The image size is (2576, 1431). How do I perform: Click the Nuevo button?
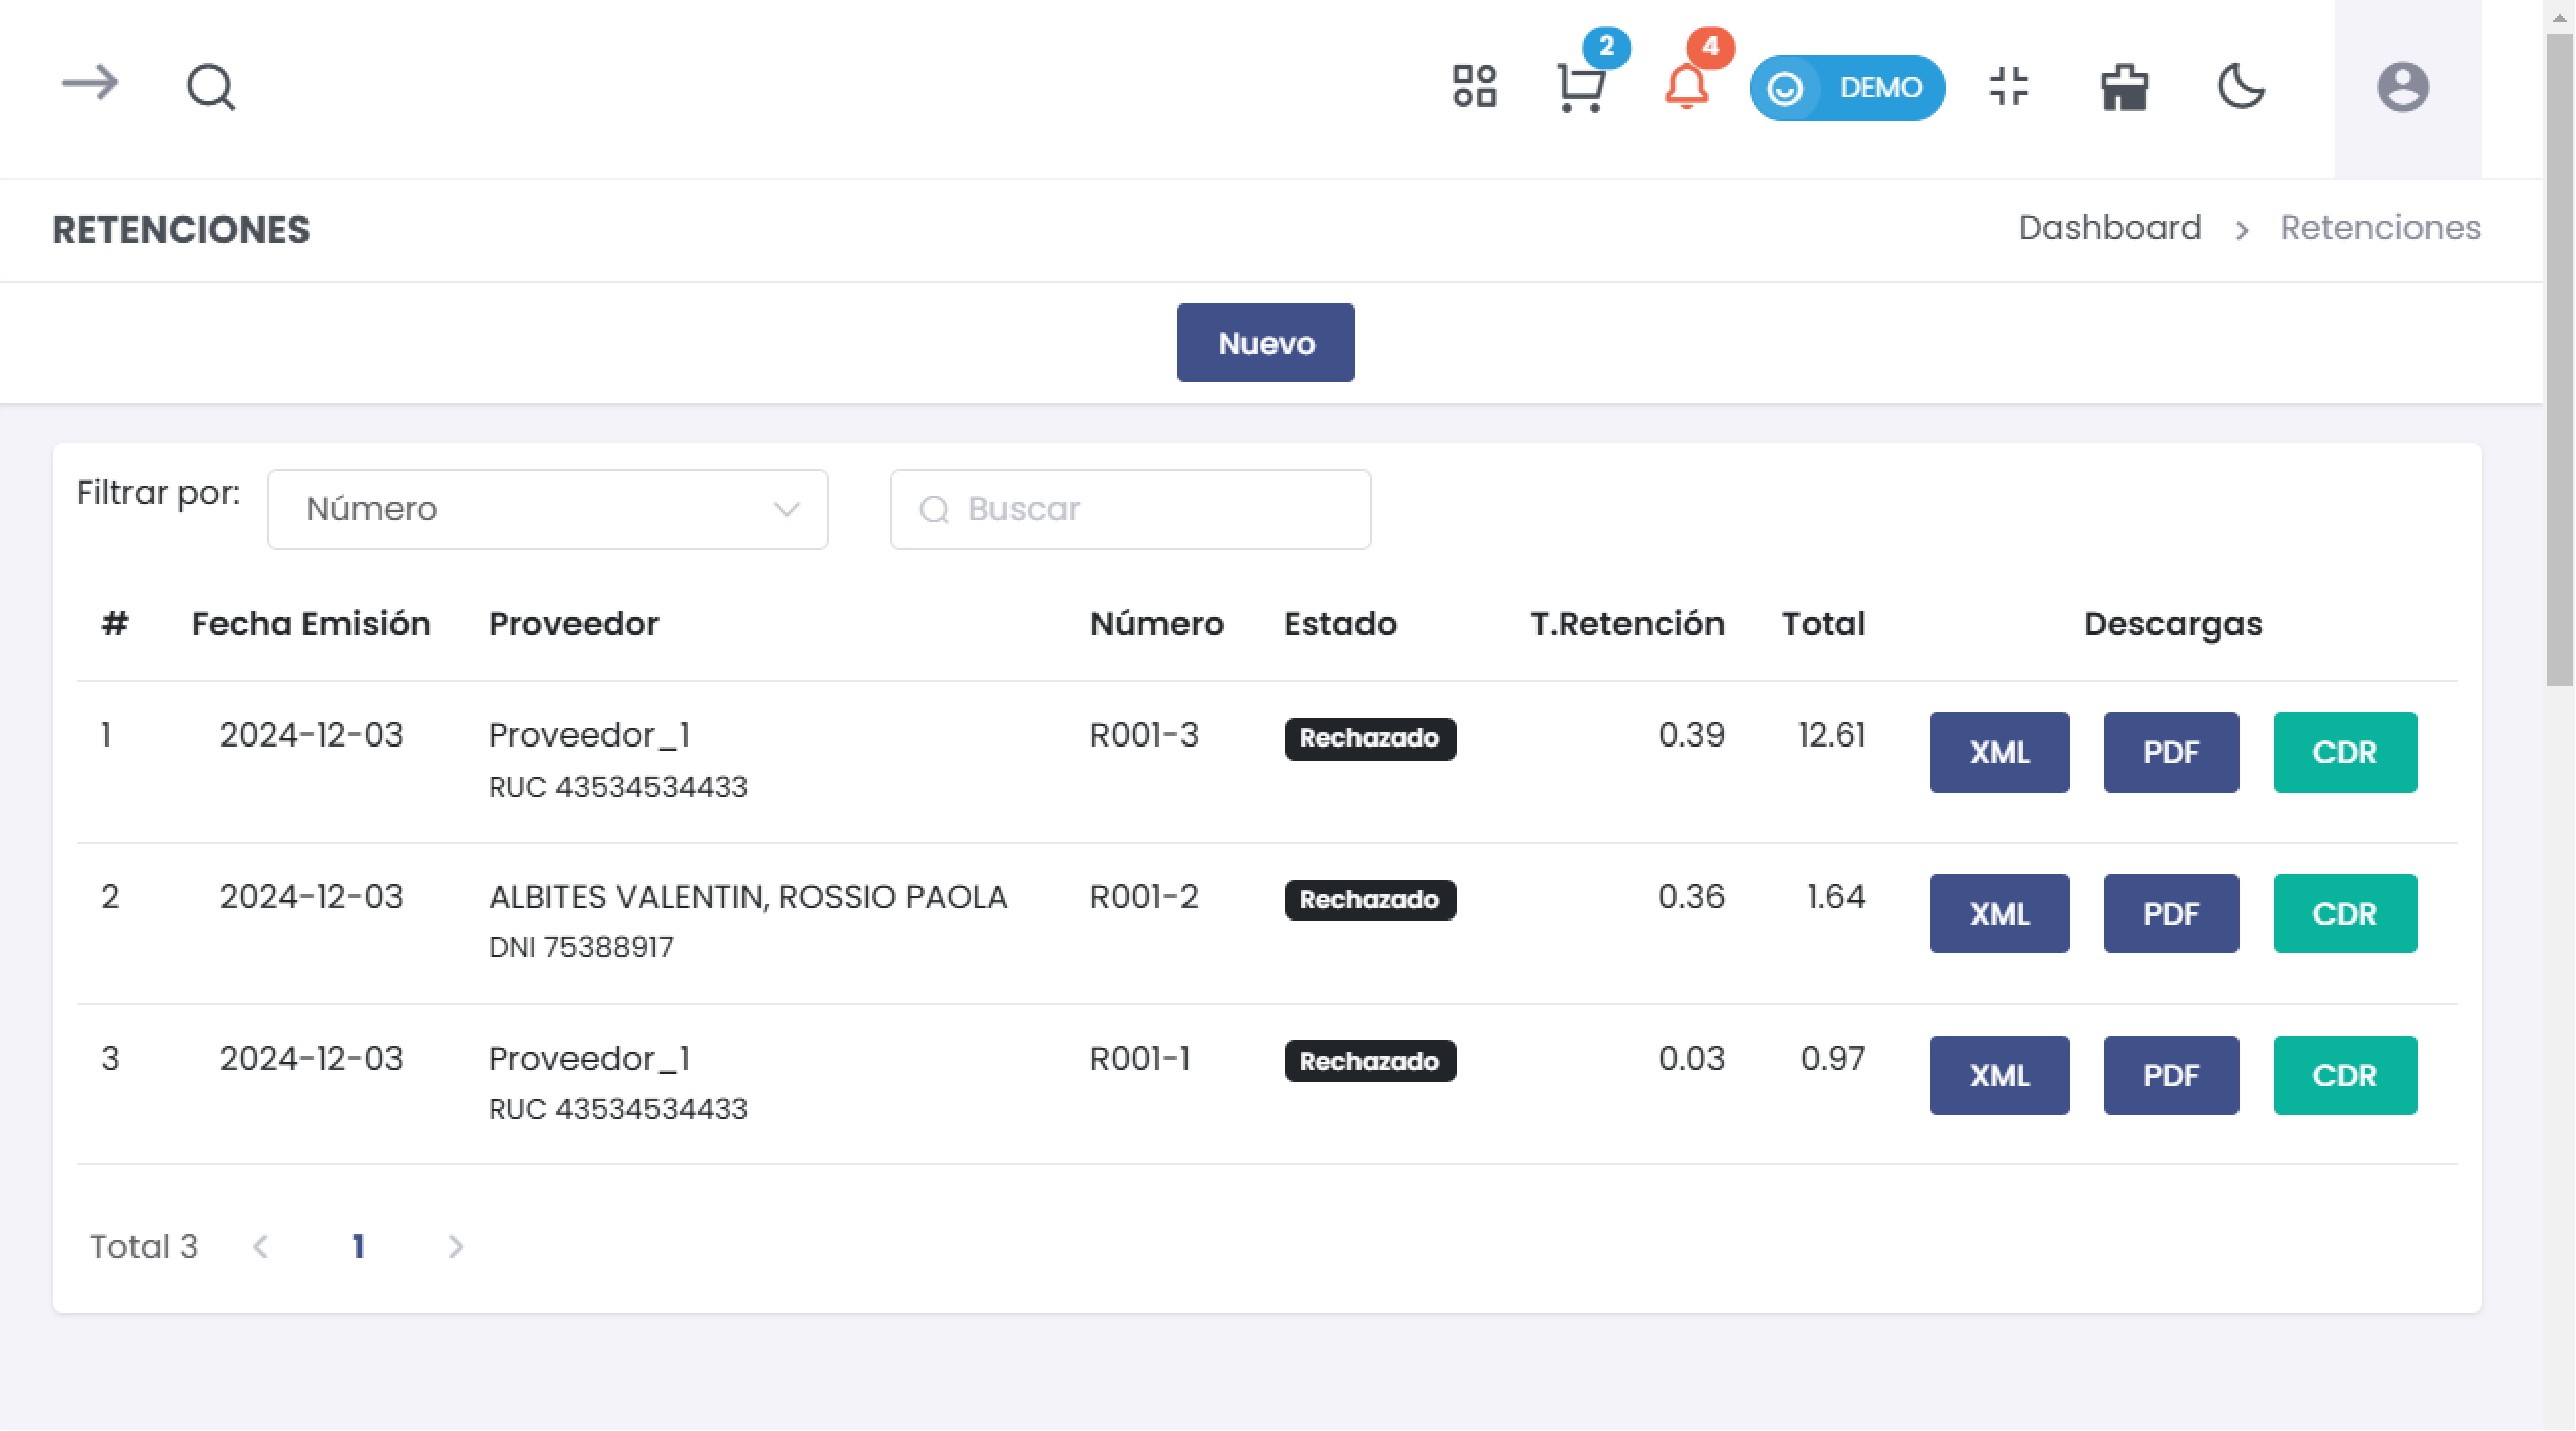pyautogui.click(x=1265, y=343)
